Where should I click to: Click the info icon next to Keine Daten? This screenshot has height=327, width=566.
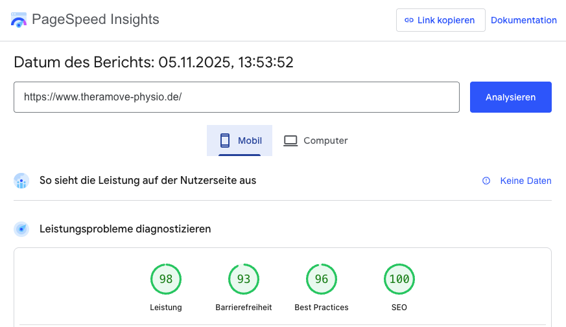(486, 181)
